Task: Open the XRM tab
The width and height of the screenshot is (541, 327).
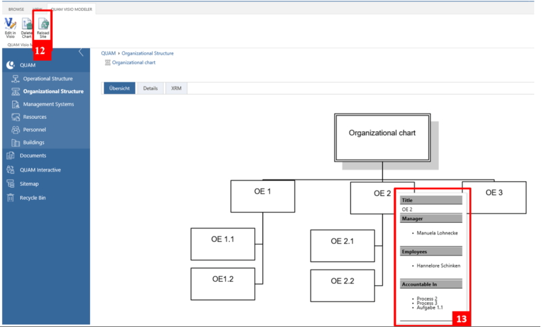Action: 176,89
